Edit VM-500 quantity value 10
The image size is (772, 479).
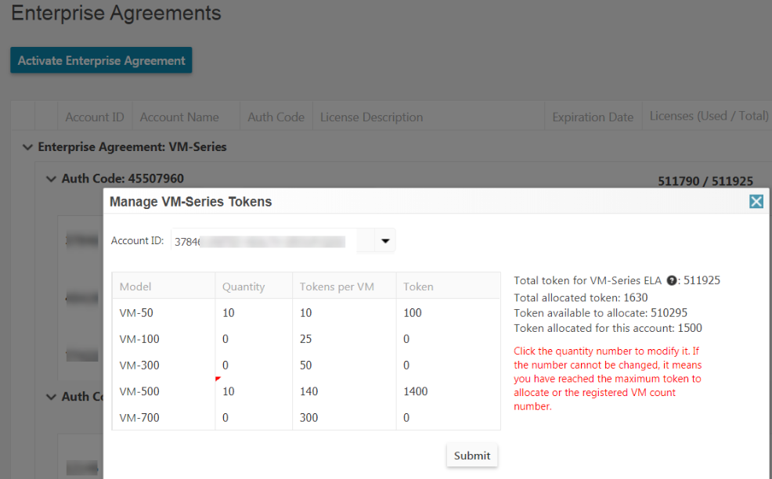(x=229, y=391)
